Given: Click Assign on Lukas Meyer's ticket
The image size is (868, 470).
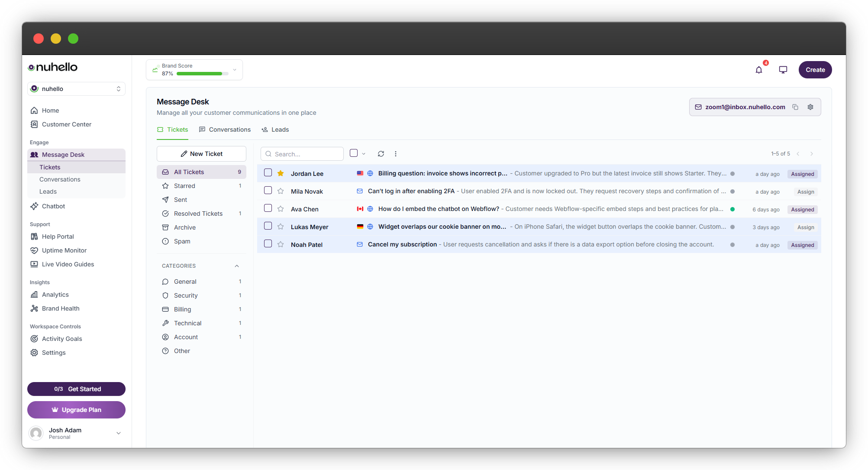Looking at the screenshot, I should tap(806, 227).
